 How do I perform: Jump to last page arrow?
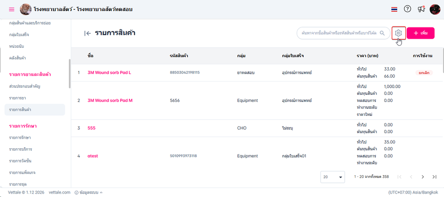click(x=435, y=177)
